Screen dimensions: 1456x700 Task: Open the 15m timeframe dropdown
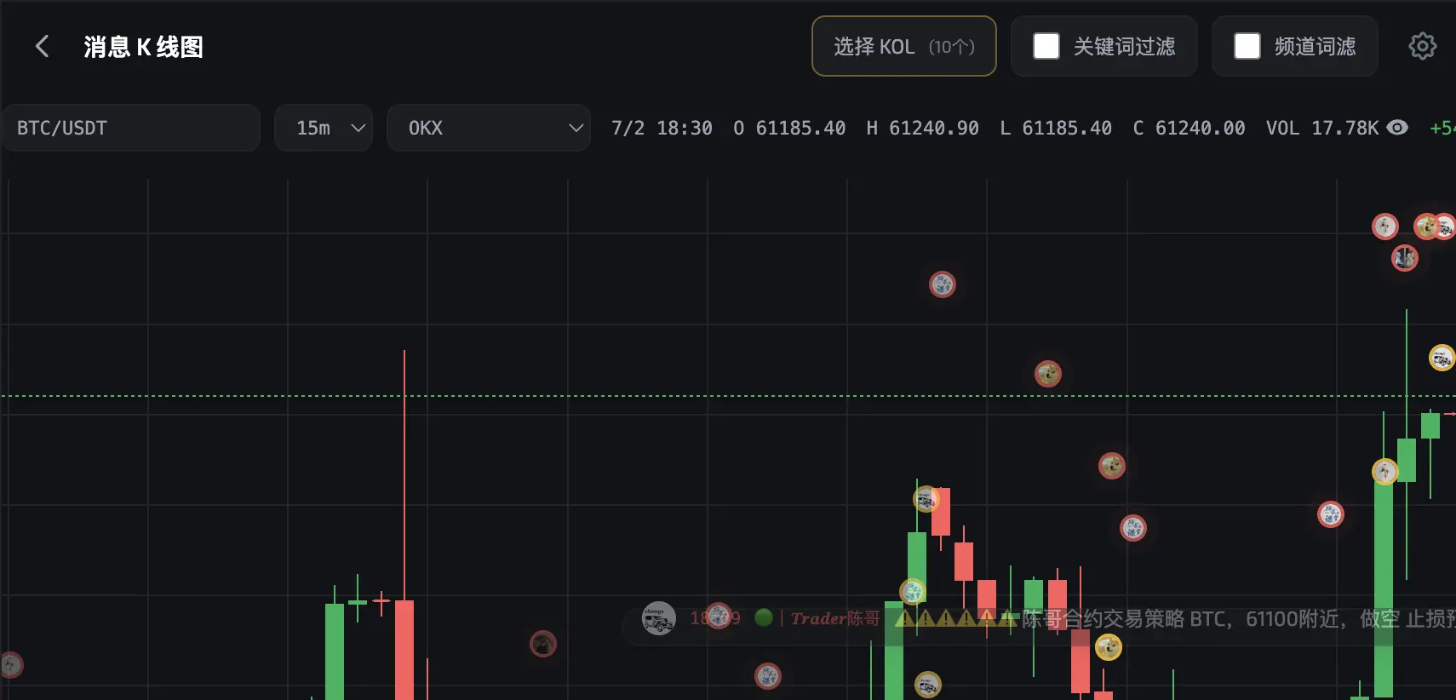tap(324, 128)
